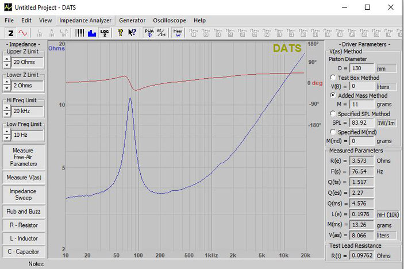This screenshot has height=269, width=404.
Task: Run the Rub and Buzz test
Action: 24,212
